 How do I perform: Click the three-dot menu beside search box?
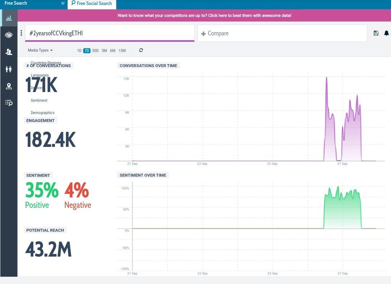click(21, 33)
